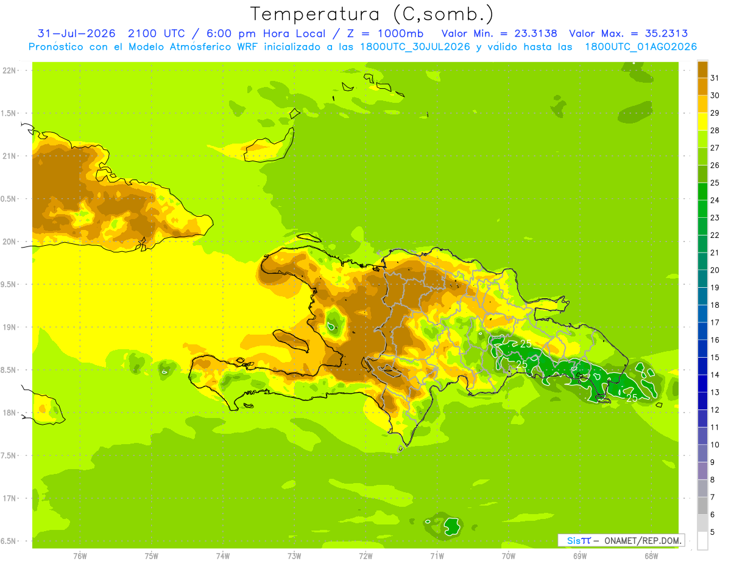731x564 pixels.
Task: Select valid-until time '1800UTC_01AGO2026'
Action: [641, 47]
